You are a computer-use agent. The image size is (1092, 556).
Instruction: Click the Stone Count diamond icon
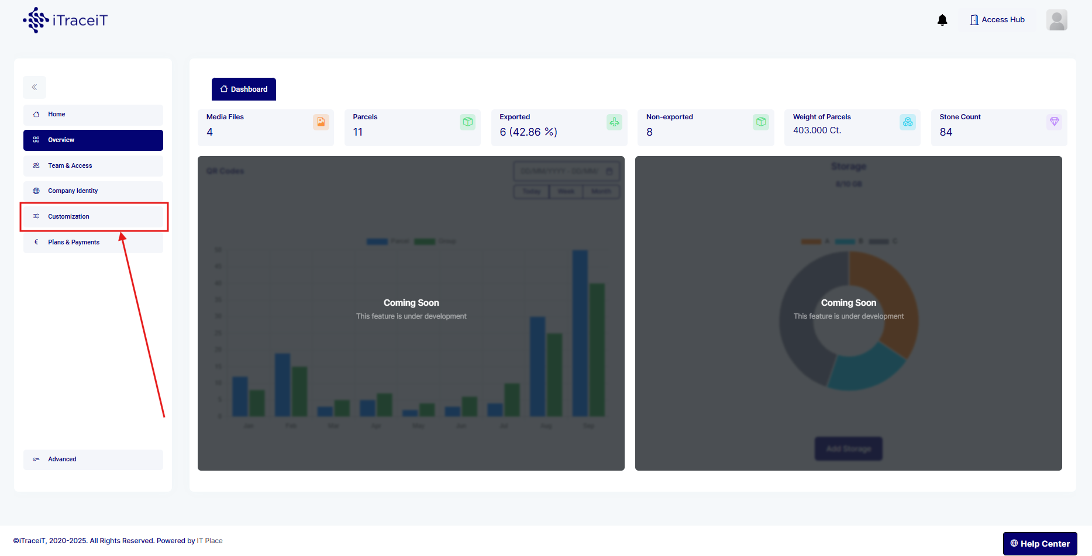click(1054, 122)
